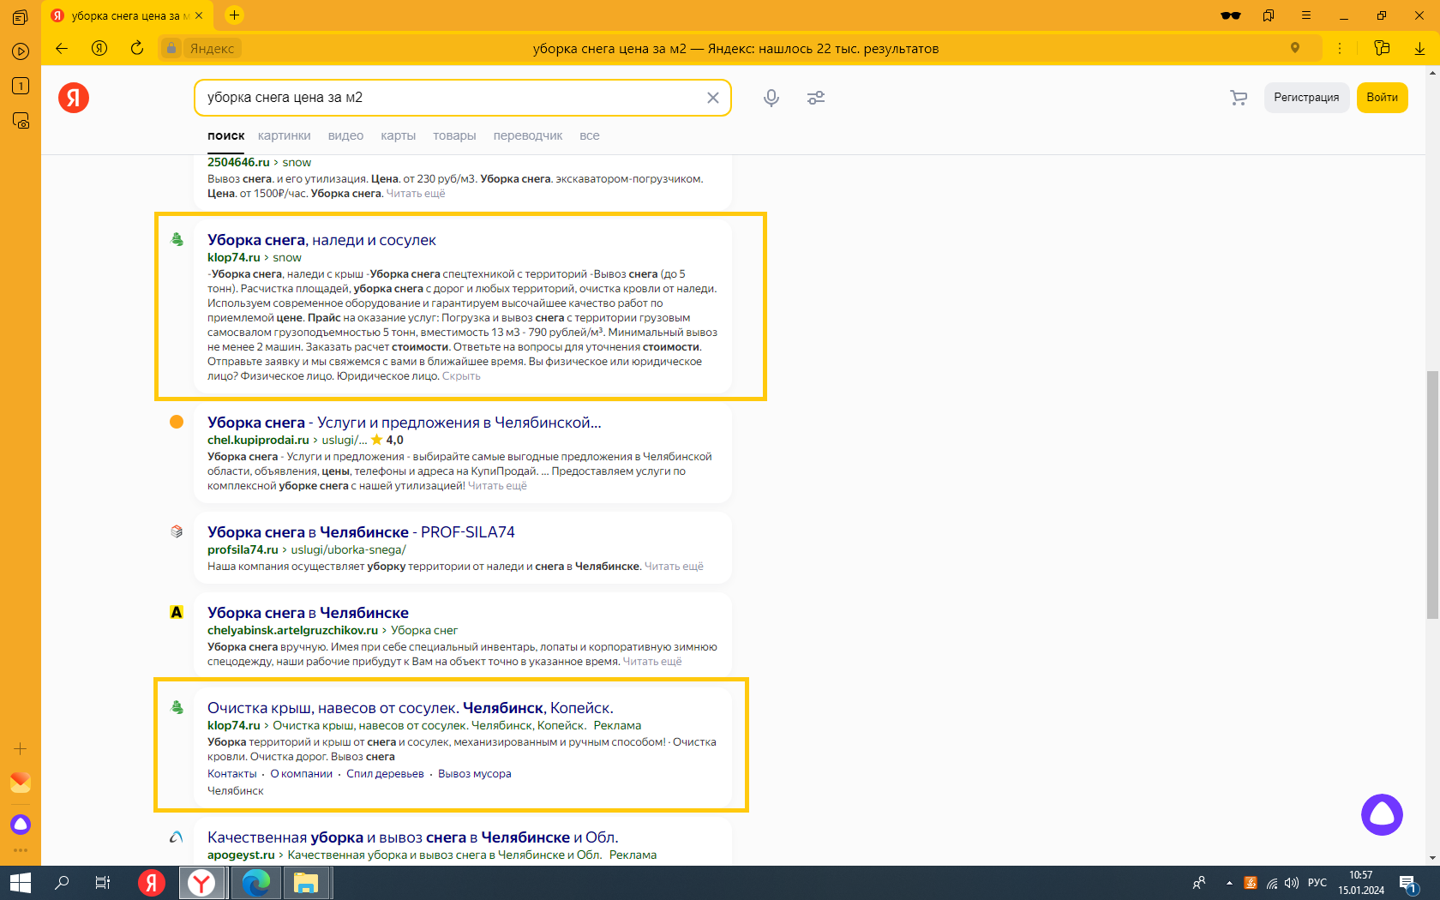The image size is (1440, 900).
Task: Open the notification center
Action: (x=1408, y=883)
